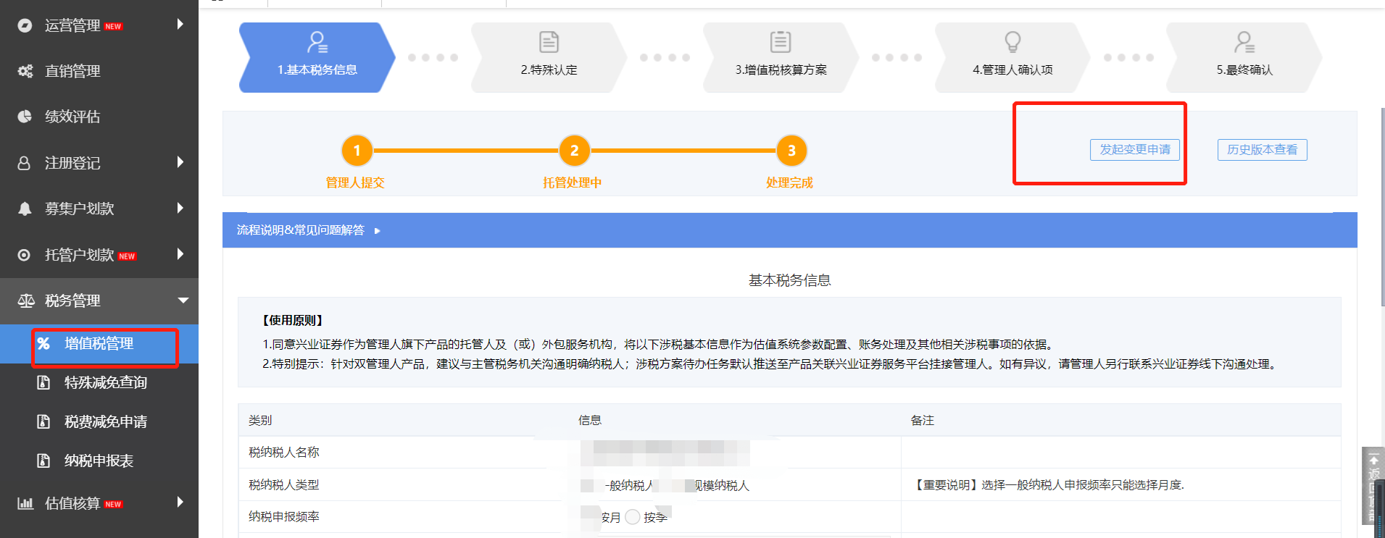Open 增值税管理 submenu item

[x=99, y=343]
